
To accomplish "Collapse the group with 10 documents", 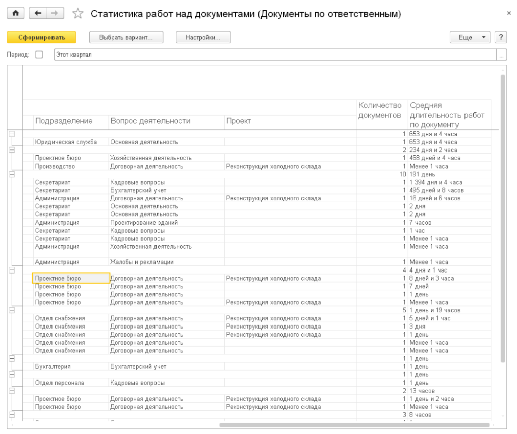I will click(12, 174).
